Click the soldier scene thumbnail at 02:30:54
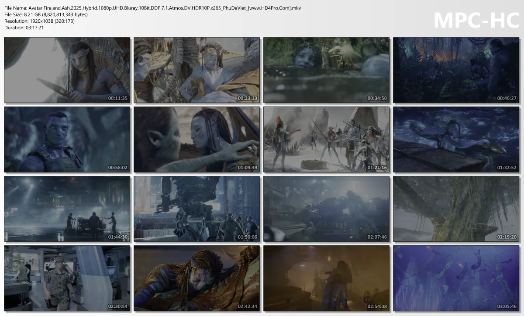Viewport: 524px width, 316px height. click(67, 278)
